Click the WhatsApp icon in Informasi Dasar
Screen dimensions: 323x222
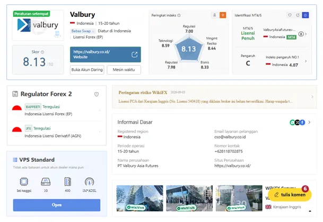pyautogui.click(x=292, y=123)
